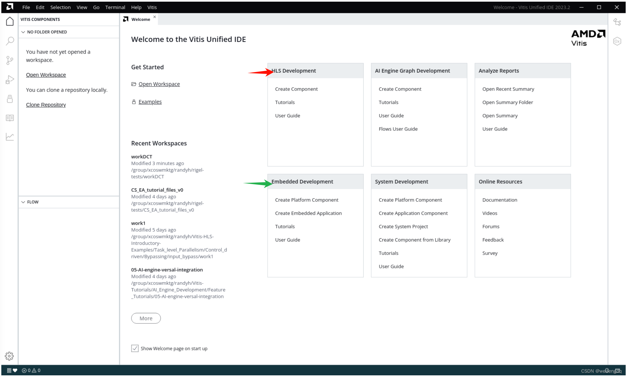Select the Welcome tab

tap(140, 19)
